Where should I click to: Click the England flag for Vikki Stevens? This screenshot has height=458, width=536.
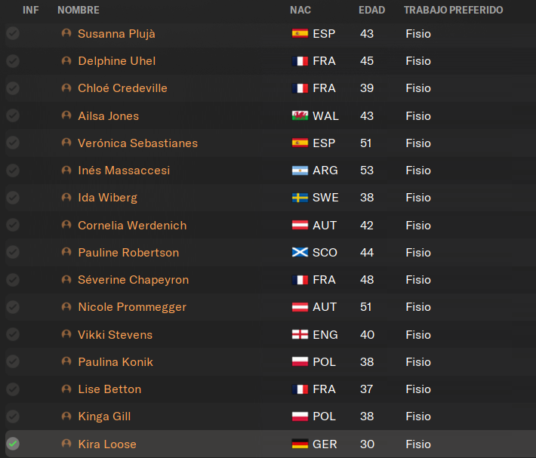[x=300, y=334]
